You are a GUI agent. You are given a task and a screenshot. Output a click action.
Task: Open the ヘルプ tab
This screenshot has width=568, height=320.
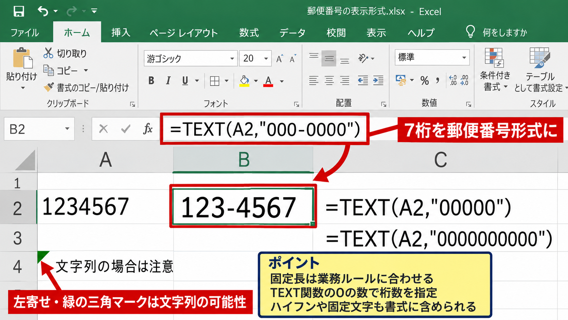[421, 33]
